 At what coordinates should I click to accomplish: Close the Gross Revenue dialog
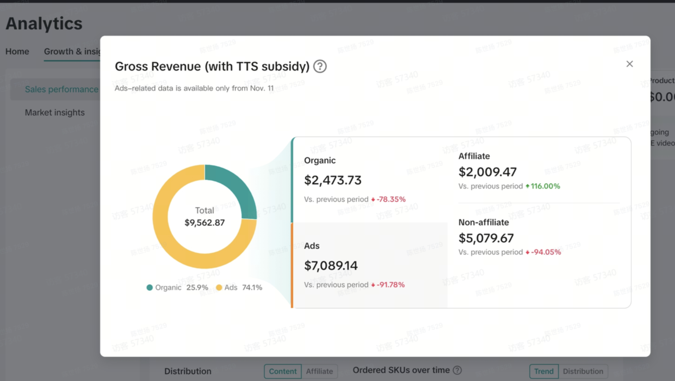click(x=629, y=64)
